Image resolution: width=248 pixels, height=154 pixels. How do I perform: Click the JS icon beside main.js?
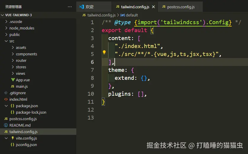(x=12, y=86)
